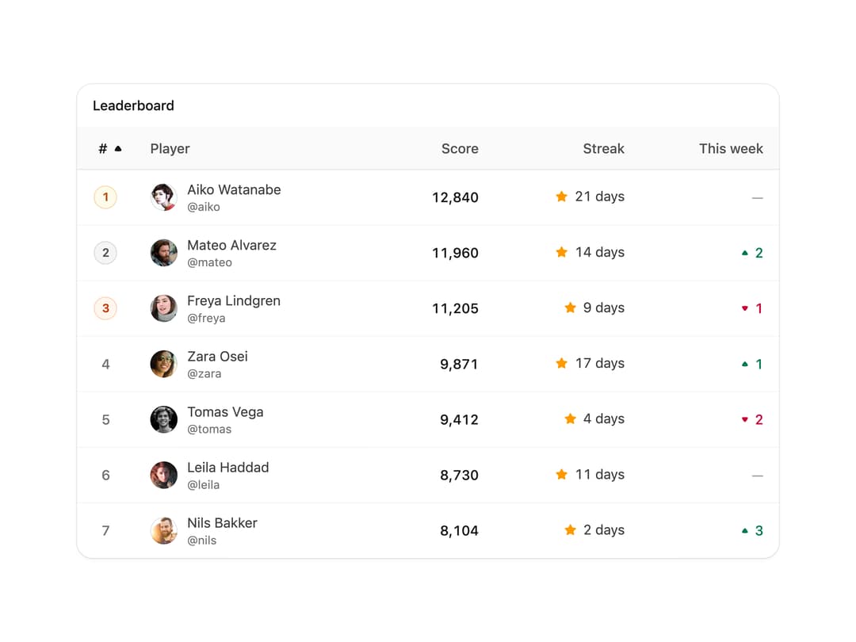Open Freya Lindgren's avatar
856x642 pixels.
tap(164, 308)
